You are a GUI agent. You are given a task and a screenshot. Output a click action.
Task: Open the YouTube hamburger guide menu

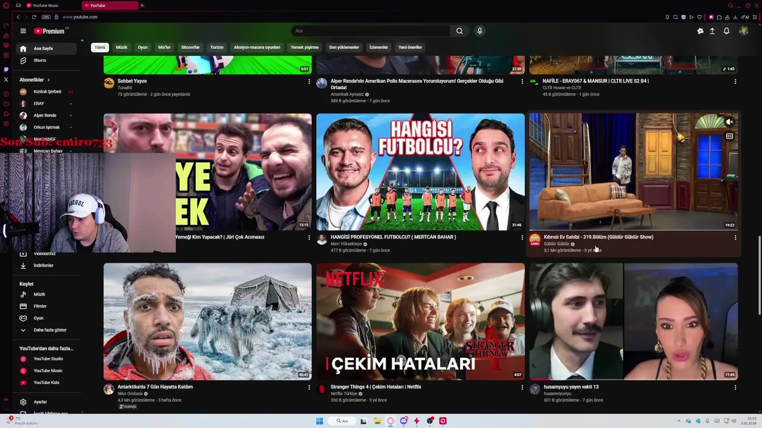(23, 31)
